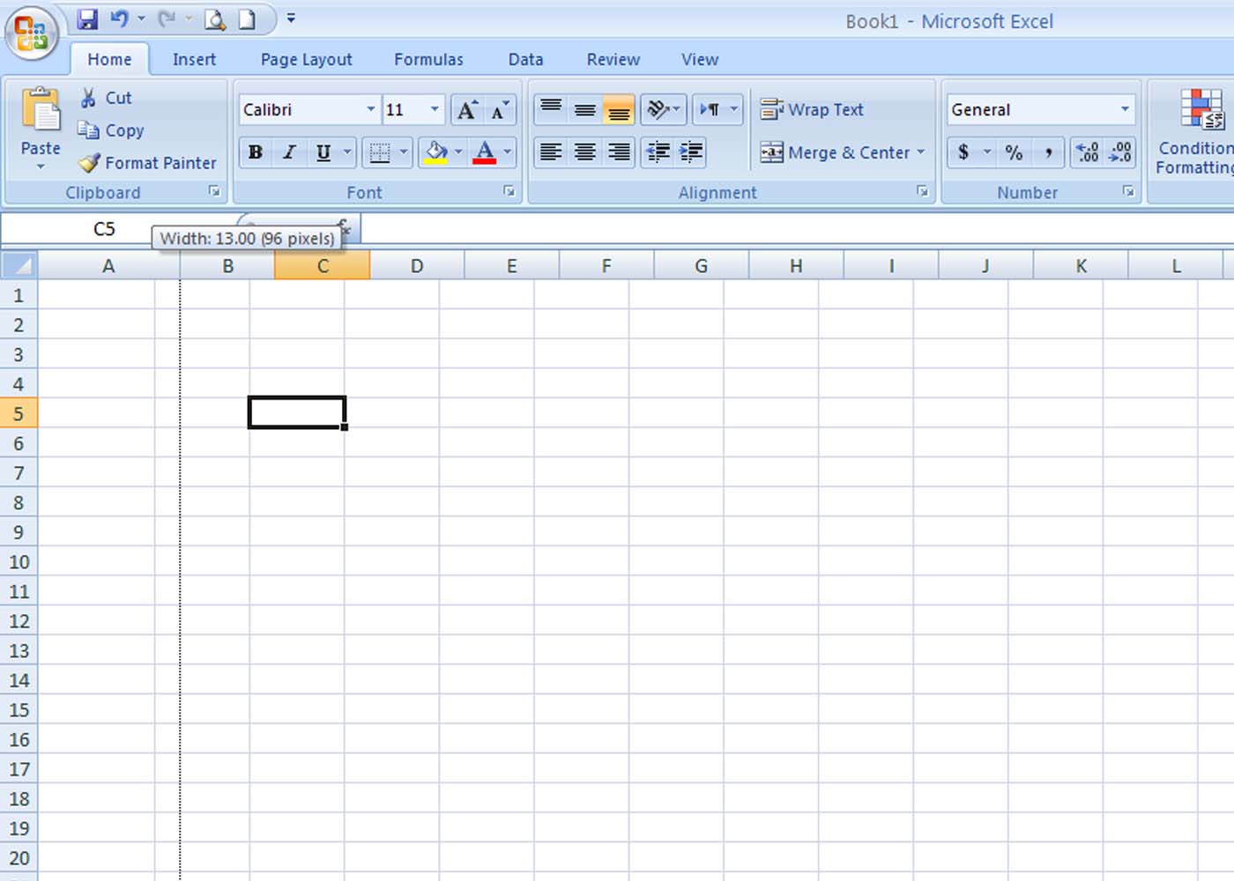Viewport: 1234px width, 881px height.
Task: Click the Name Box showing C5
Action: coord(104,228)
